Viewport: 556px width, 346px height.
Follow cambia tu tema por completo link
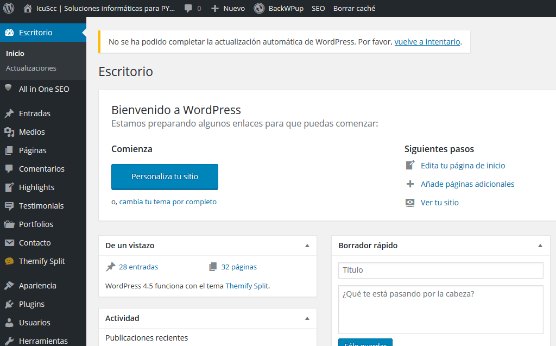click(168, 202)
